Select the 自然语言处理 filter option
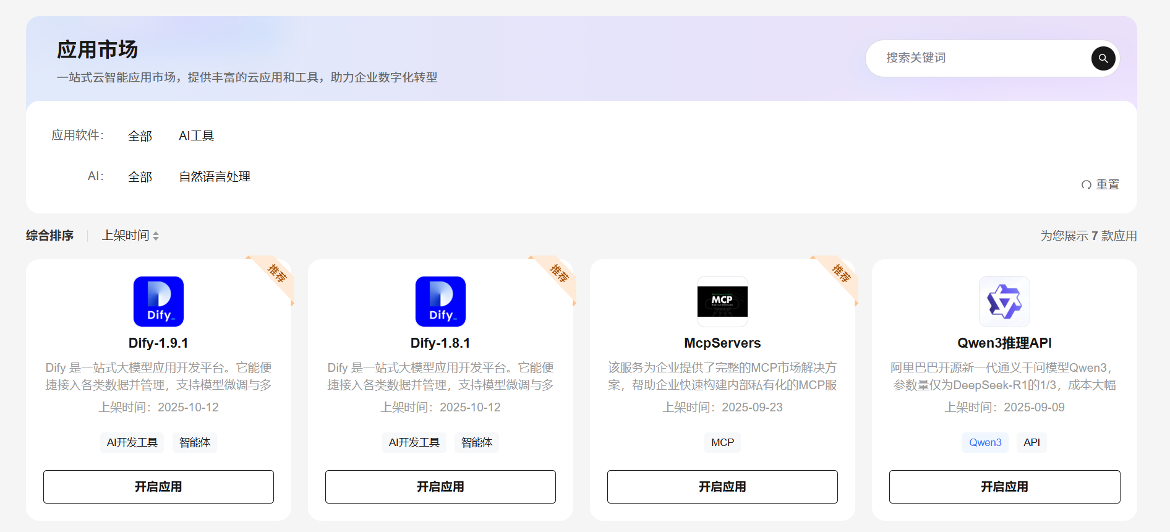 215,177
